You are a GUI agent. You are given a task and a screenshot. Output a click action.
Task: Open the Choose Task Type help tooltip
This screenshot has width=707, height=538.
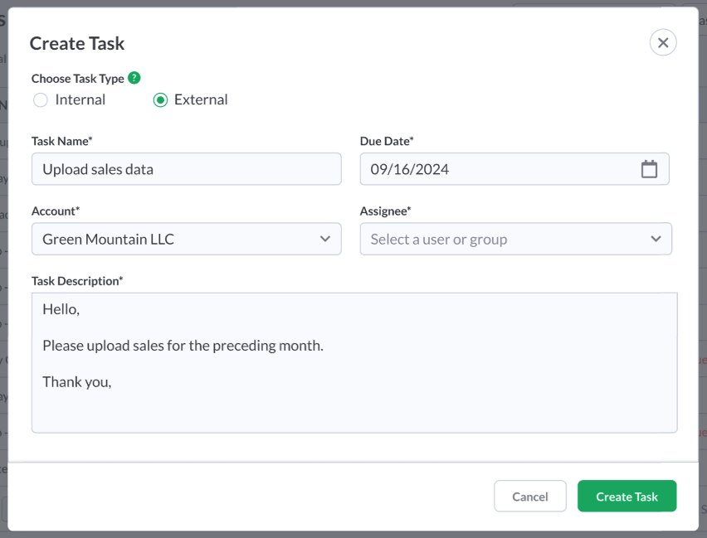(134, 78)
